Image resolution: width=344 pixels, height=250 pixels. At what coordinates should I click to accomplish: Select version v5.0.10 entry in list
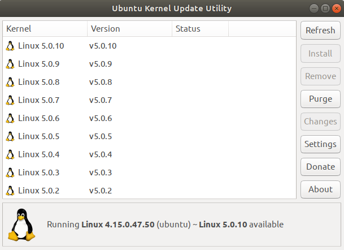pos(103,46)
